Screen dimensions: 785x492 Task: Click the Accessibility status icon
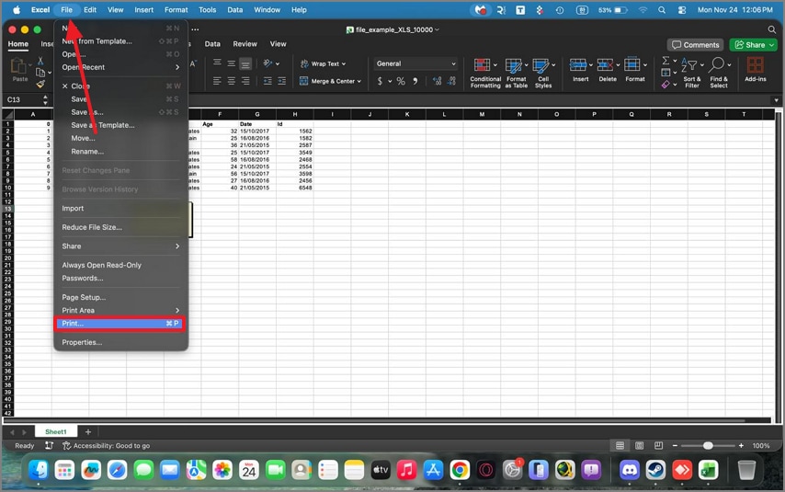pos(66,445)
